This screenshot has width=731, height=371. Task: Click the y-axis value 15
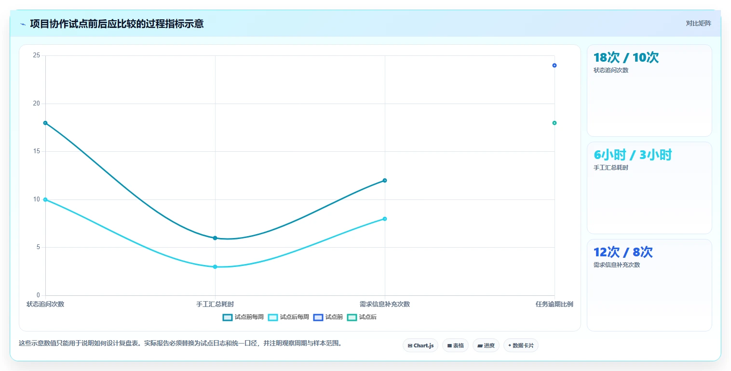[36, 151]
